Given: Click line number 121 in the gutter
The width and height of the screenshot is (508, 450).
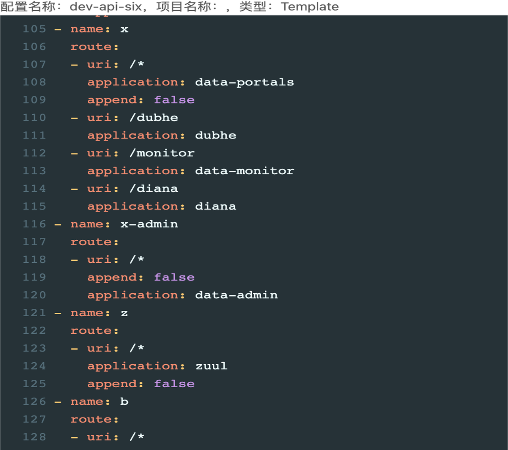Looking at the screenshot, I should point(34,313).
